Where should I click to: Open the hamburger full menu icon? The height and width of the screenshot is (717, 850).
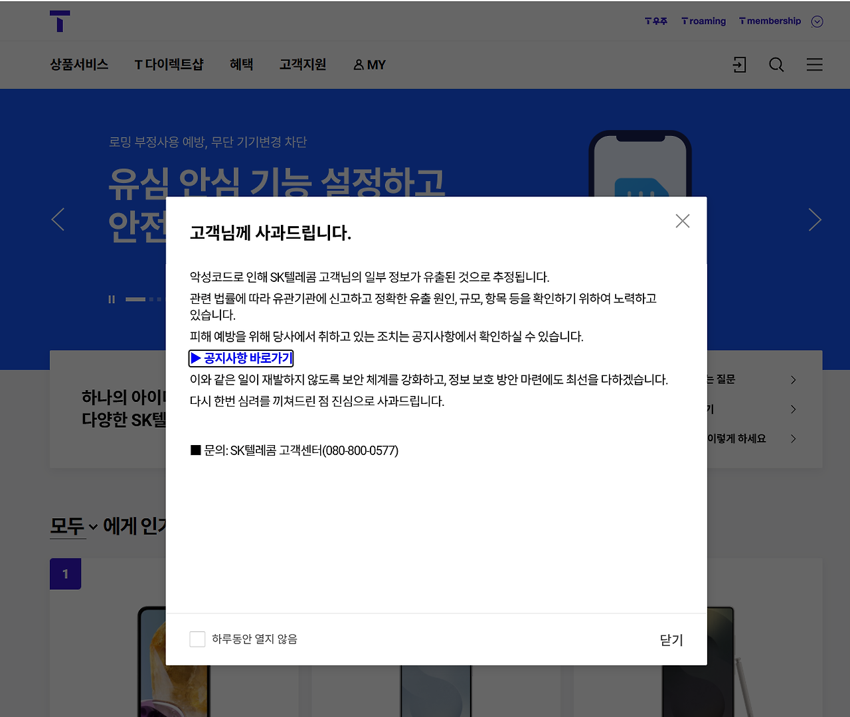(815, 64)
